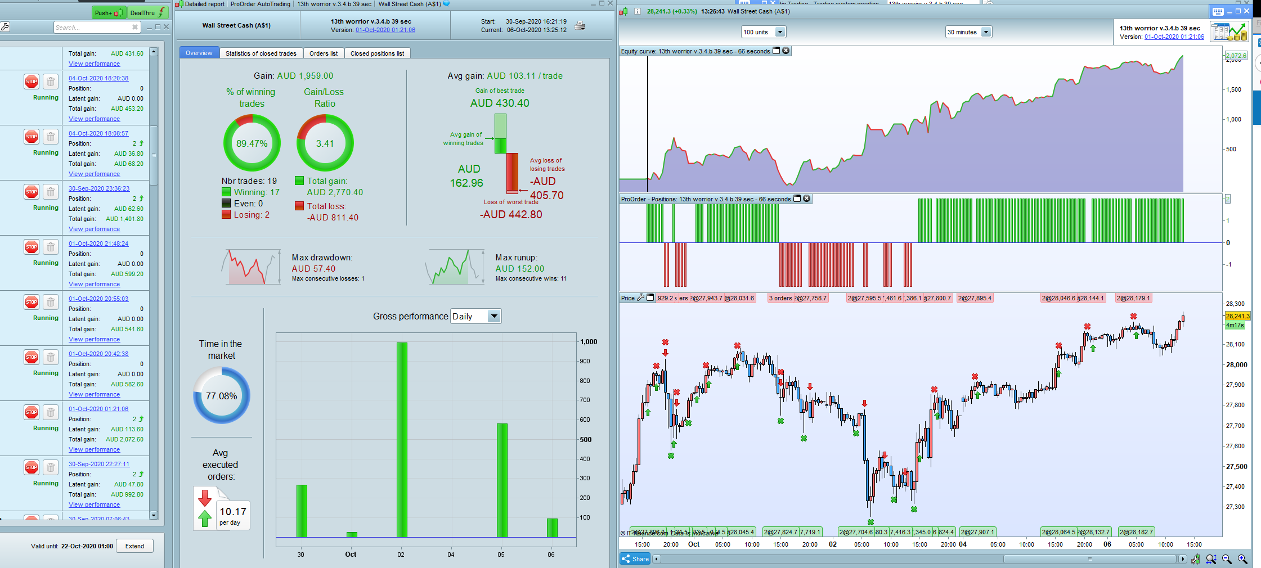
Task: Clear the Search field with the X icon
Action: (135, 27)
